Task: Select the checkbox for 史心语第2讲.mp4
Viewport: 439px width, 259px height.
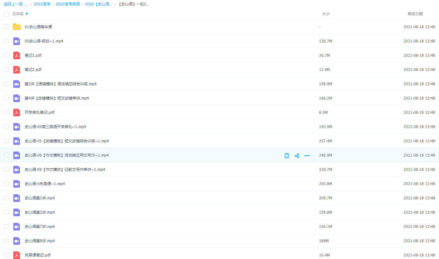Action: (6, 212)
